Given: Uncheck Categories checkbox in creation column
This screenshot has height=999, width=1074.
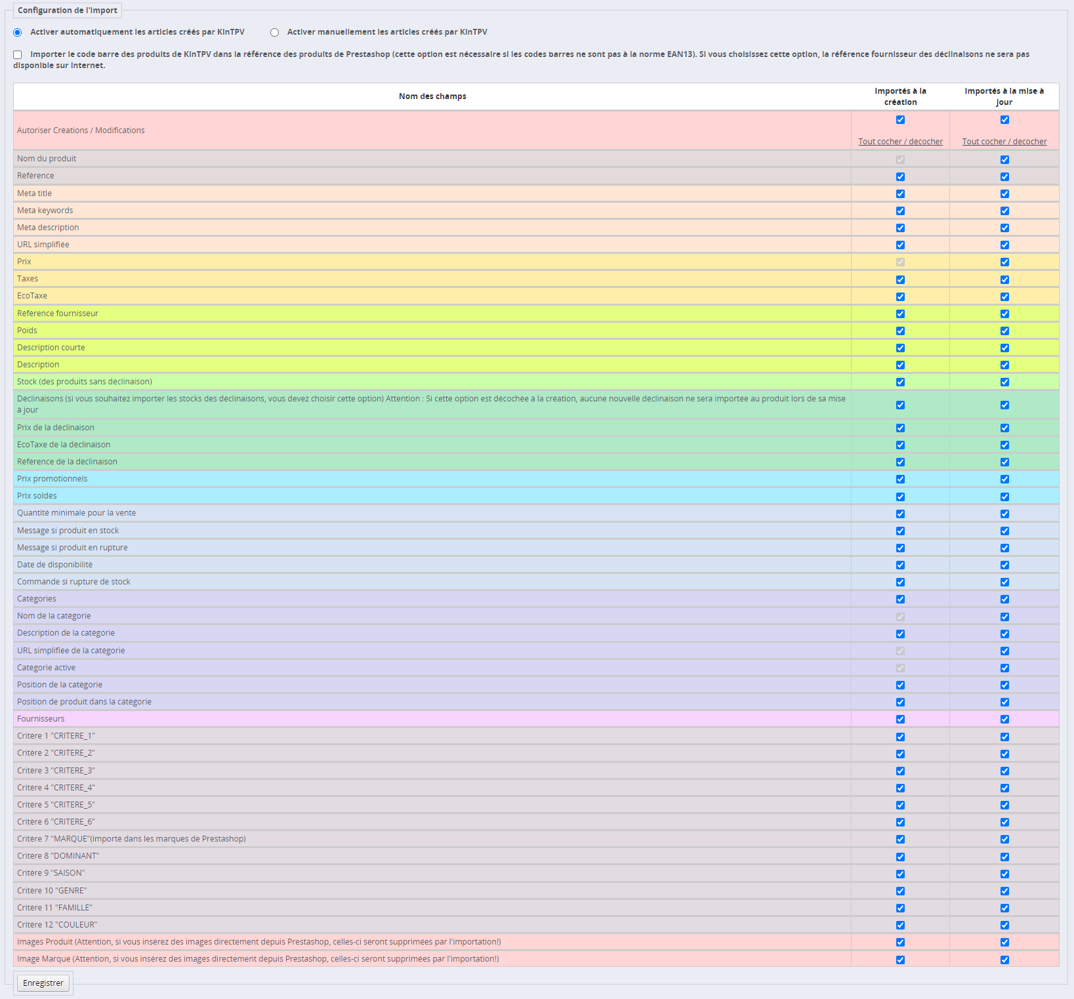Looking at the screenshot, I should pyautogui.click(x=900, y=600).
